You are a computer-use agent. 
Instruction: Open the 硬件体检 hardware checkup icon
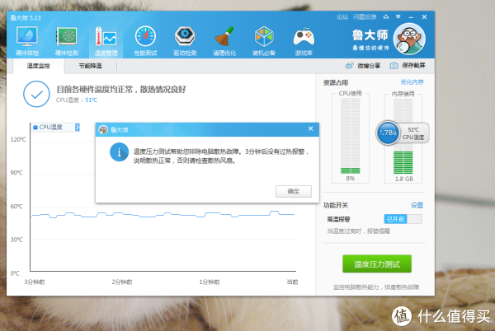point(27,41)
